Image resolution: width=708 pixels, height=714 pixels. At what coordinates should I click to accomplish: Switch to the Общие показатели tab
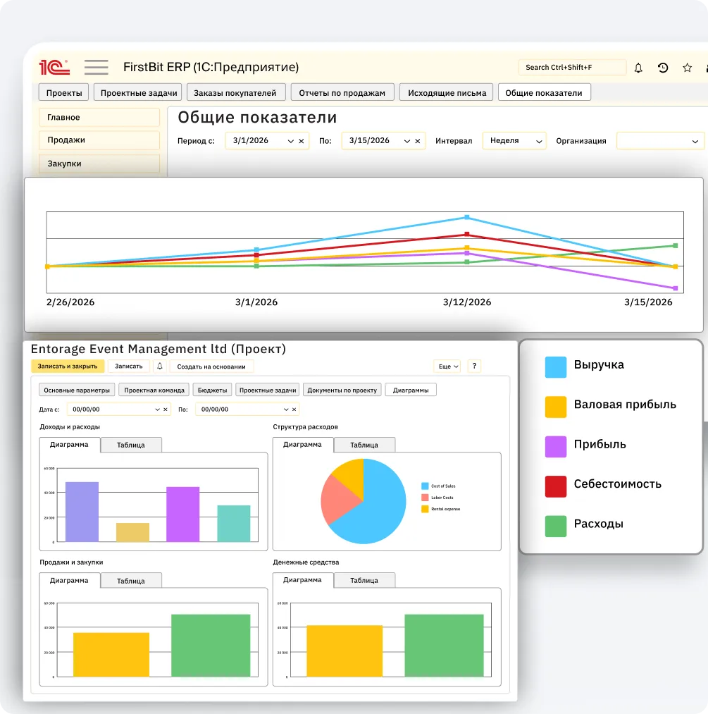[x=544, y=92]
